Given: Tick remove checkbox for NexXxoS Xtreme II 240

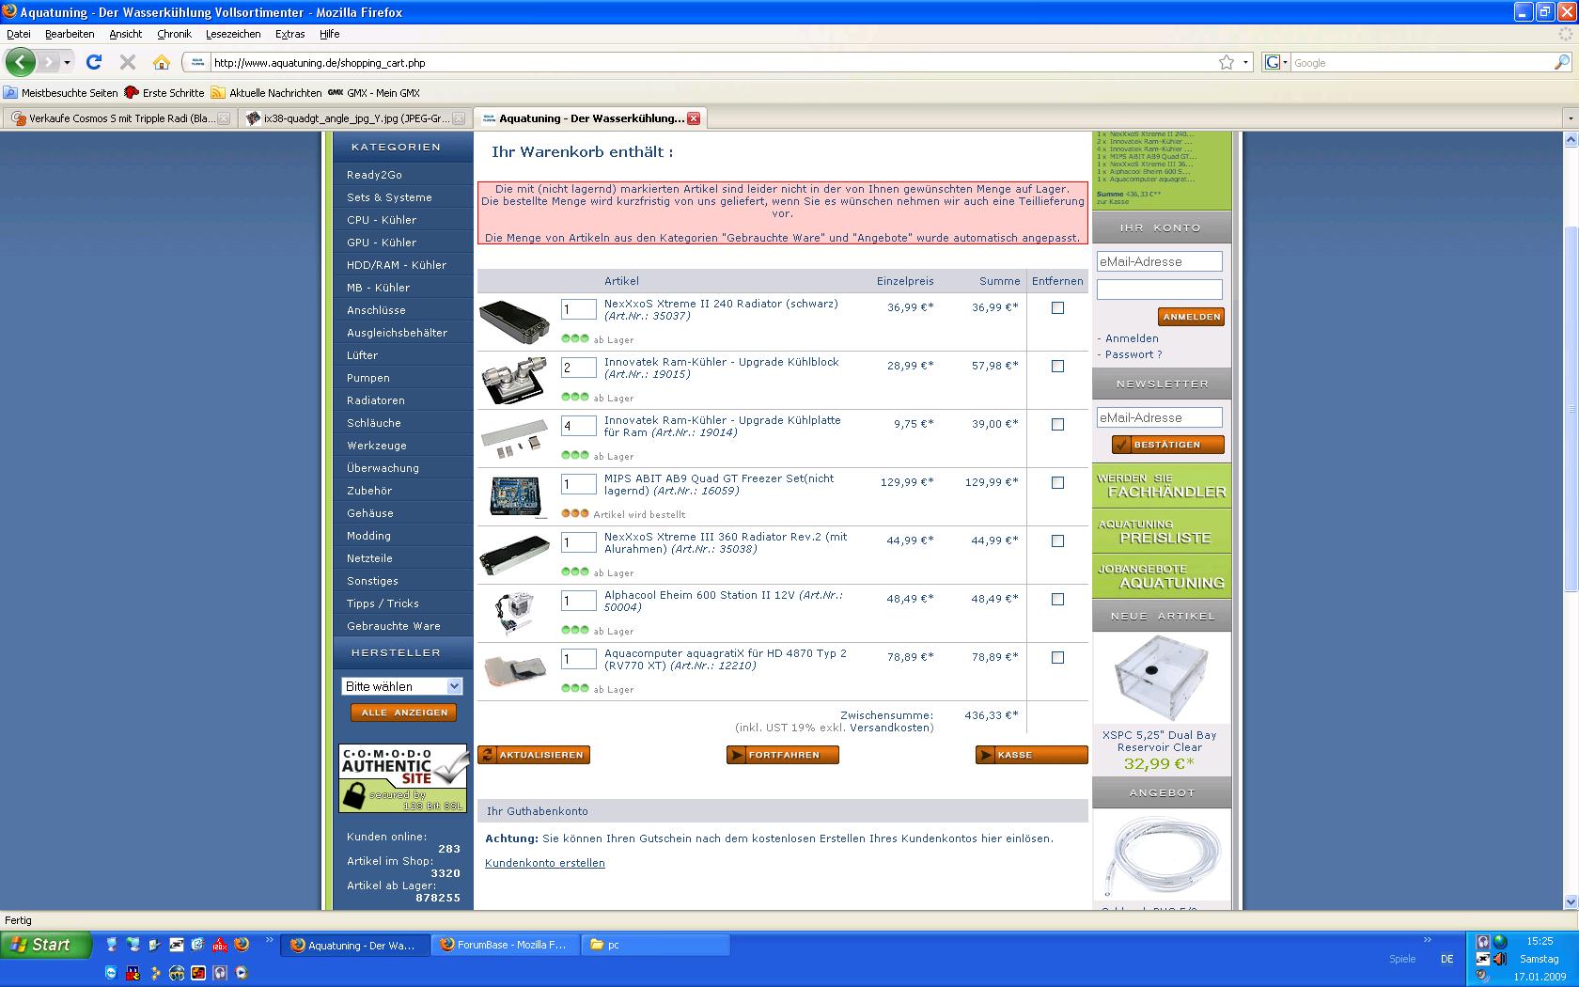Looking at the screenshot, I should [x=1057, y=307].
